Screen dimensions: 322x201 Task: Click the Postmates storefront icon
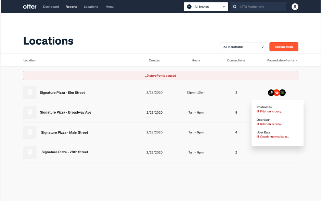pyautogui.click(x=271, y=92)
